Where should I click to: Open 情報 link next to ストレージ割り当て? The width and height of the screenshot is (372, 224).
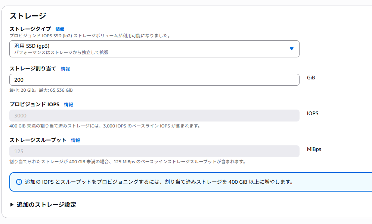click(65, 69)
